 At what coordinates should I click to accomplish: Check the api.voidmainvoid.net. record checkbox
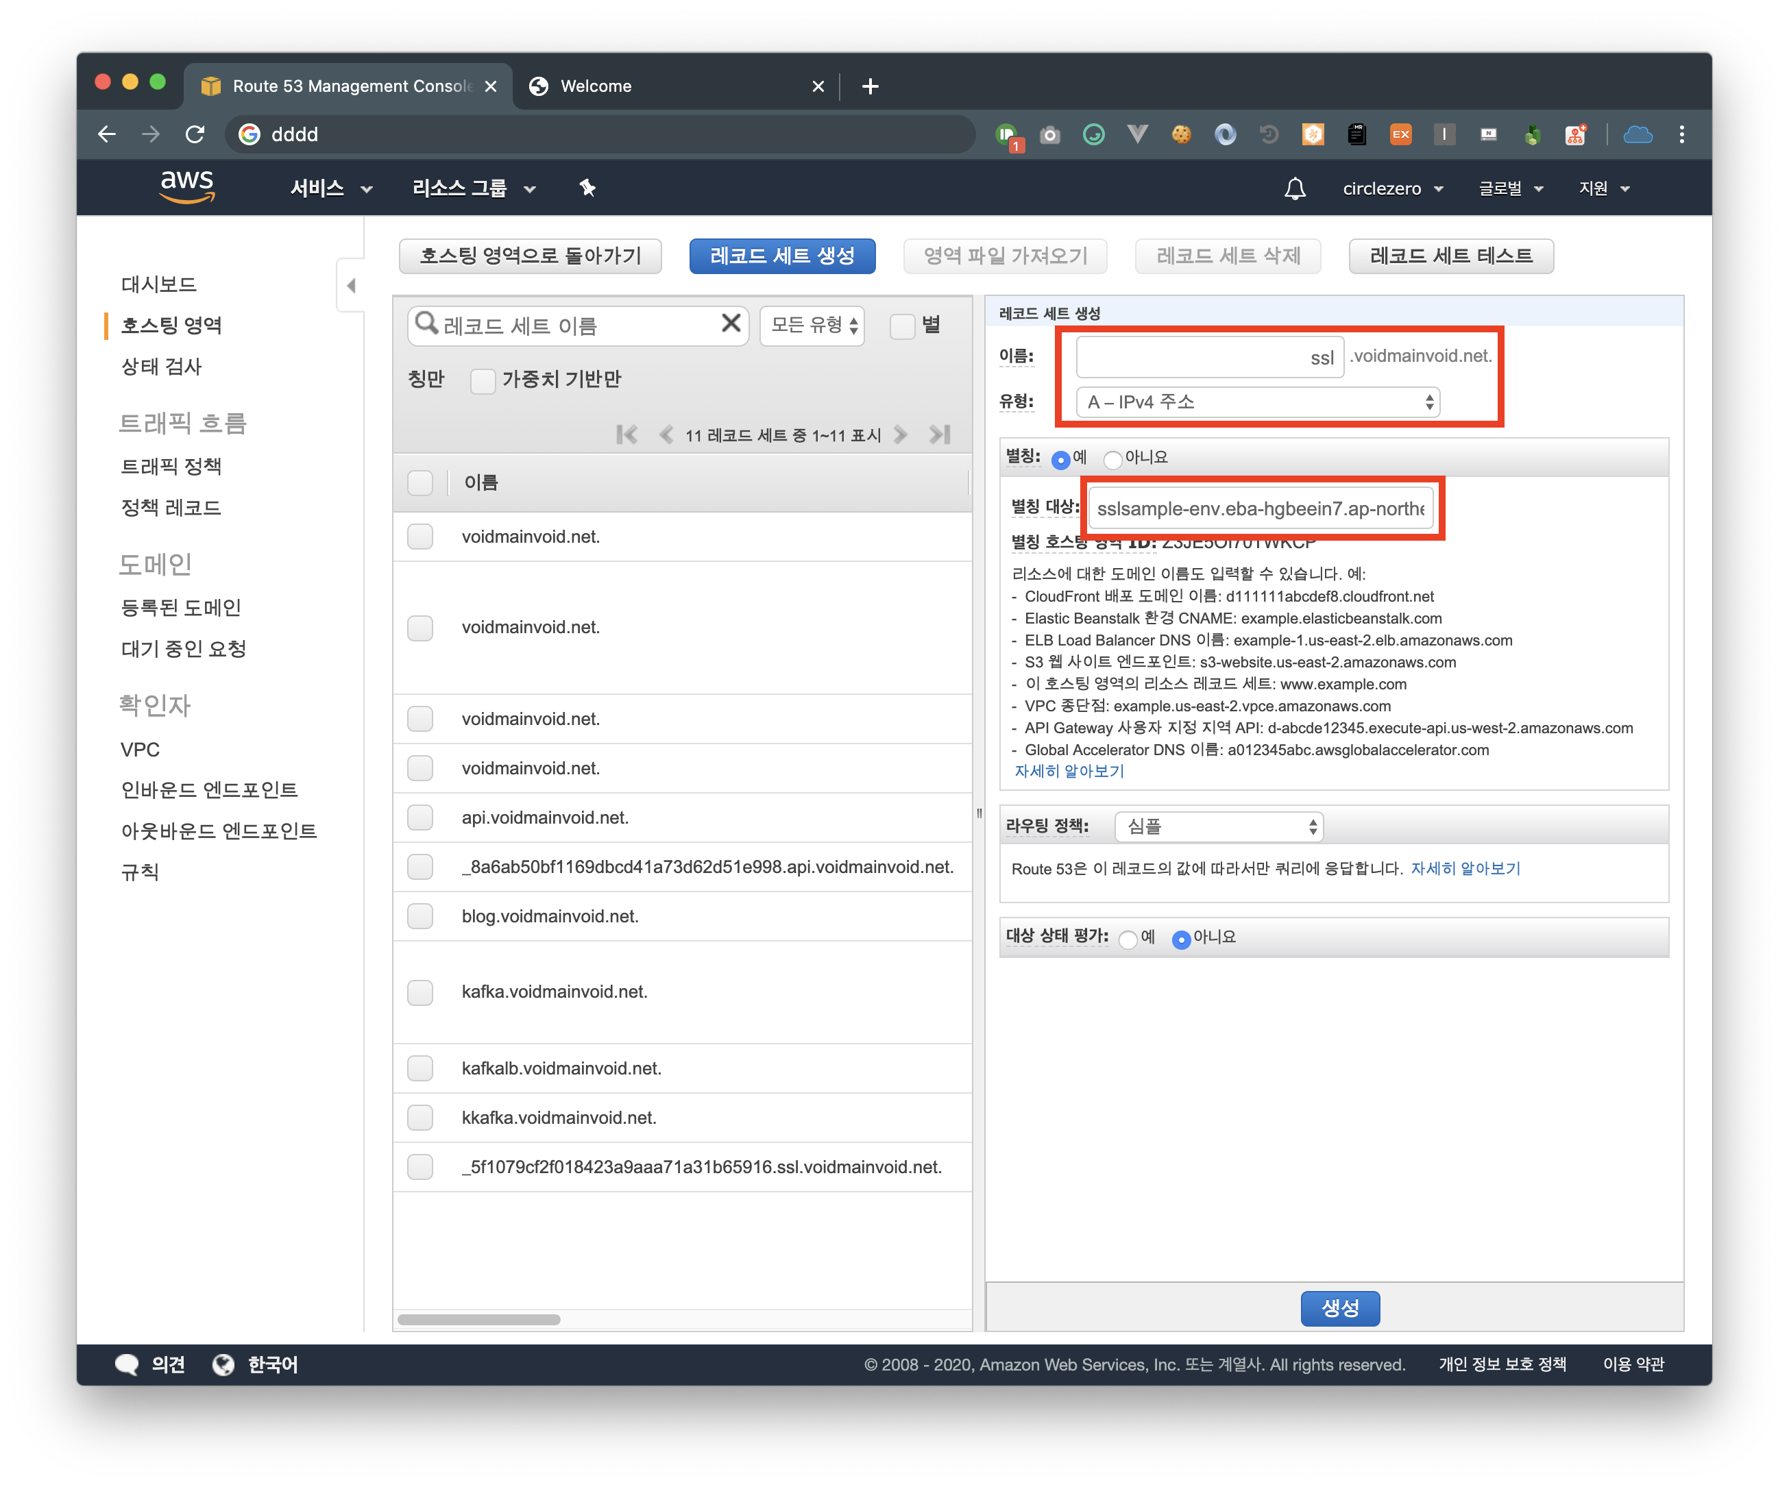point(420,818)
